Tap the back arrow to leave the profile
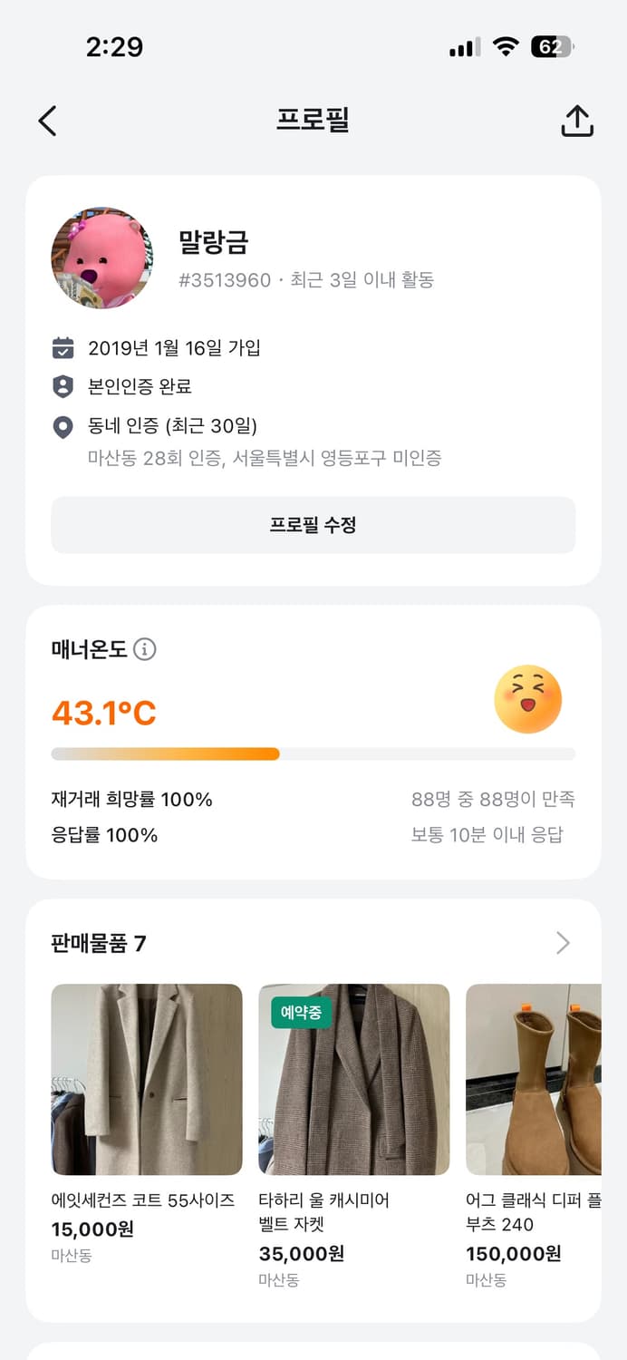 click(x=48, y=121)
